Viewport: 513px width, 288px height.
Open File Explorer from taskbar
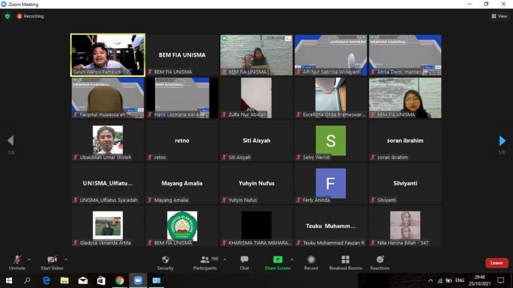[x=65, y=280]
